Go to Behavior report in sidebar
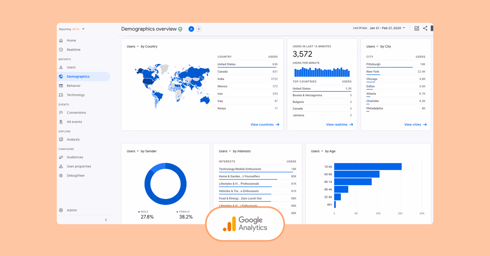This screenshot has width=490, height=256. click(x=73, y=86)
